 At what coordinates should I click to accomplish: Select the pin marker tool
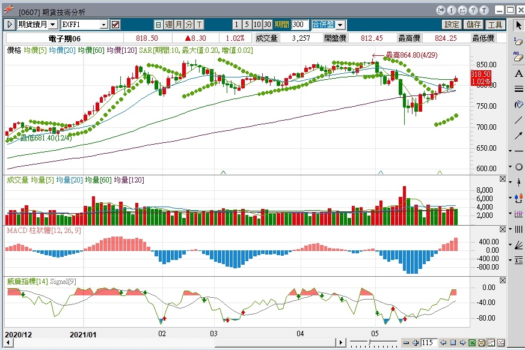[x=519, y=182]
